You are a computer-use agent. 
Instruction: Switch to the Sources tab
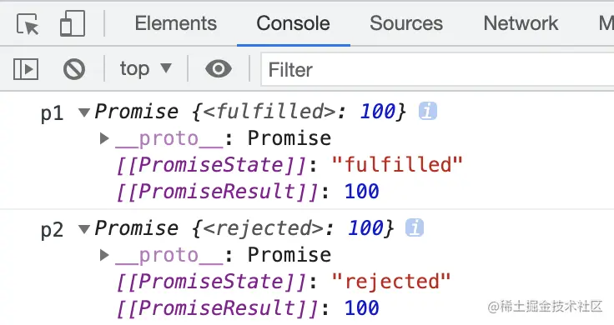point(406,23)
